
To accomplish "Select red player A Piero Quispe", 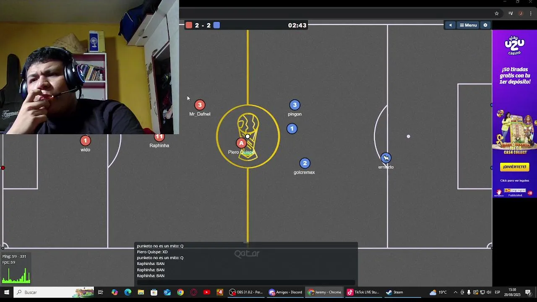I will [x=241, y=143].
